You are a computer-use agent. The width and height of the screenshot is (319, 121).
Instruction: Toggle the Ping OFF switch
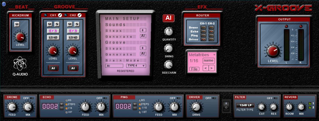(x=179, y=98)
